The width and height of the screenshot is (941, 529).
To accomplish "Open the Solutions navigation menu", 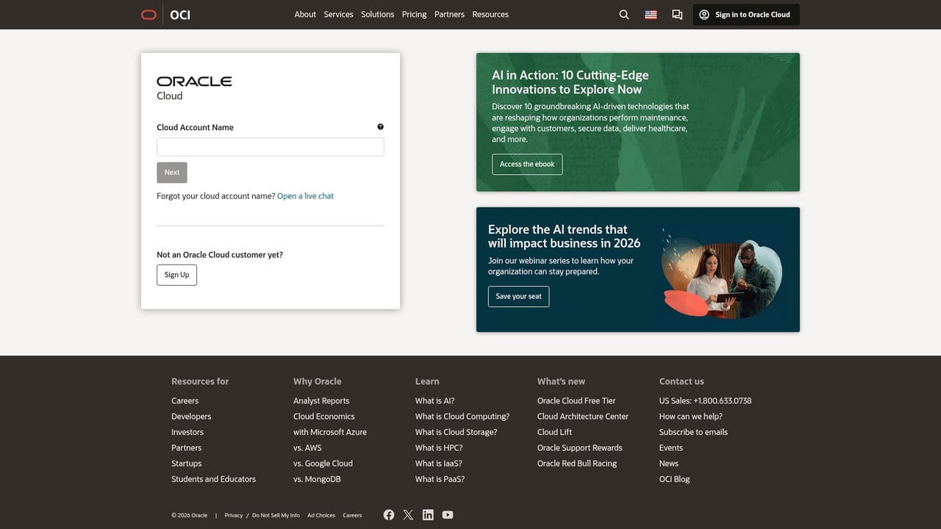I will pyautogui.click(x=377, y=14).
